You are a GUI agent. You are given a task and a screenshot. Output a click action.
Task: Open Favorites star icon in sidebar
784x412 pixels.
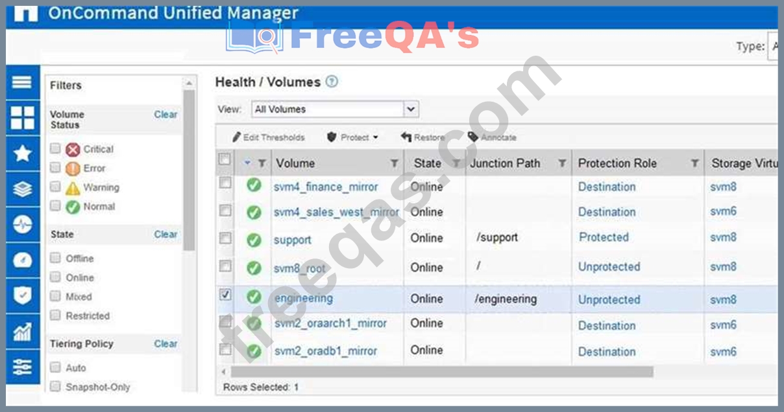[22, 154]
